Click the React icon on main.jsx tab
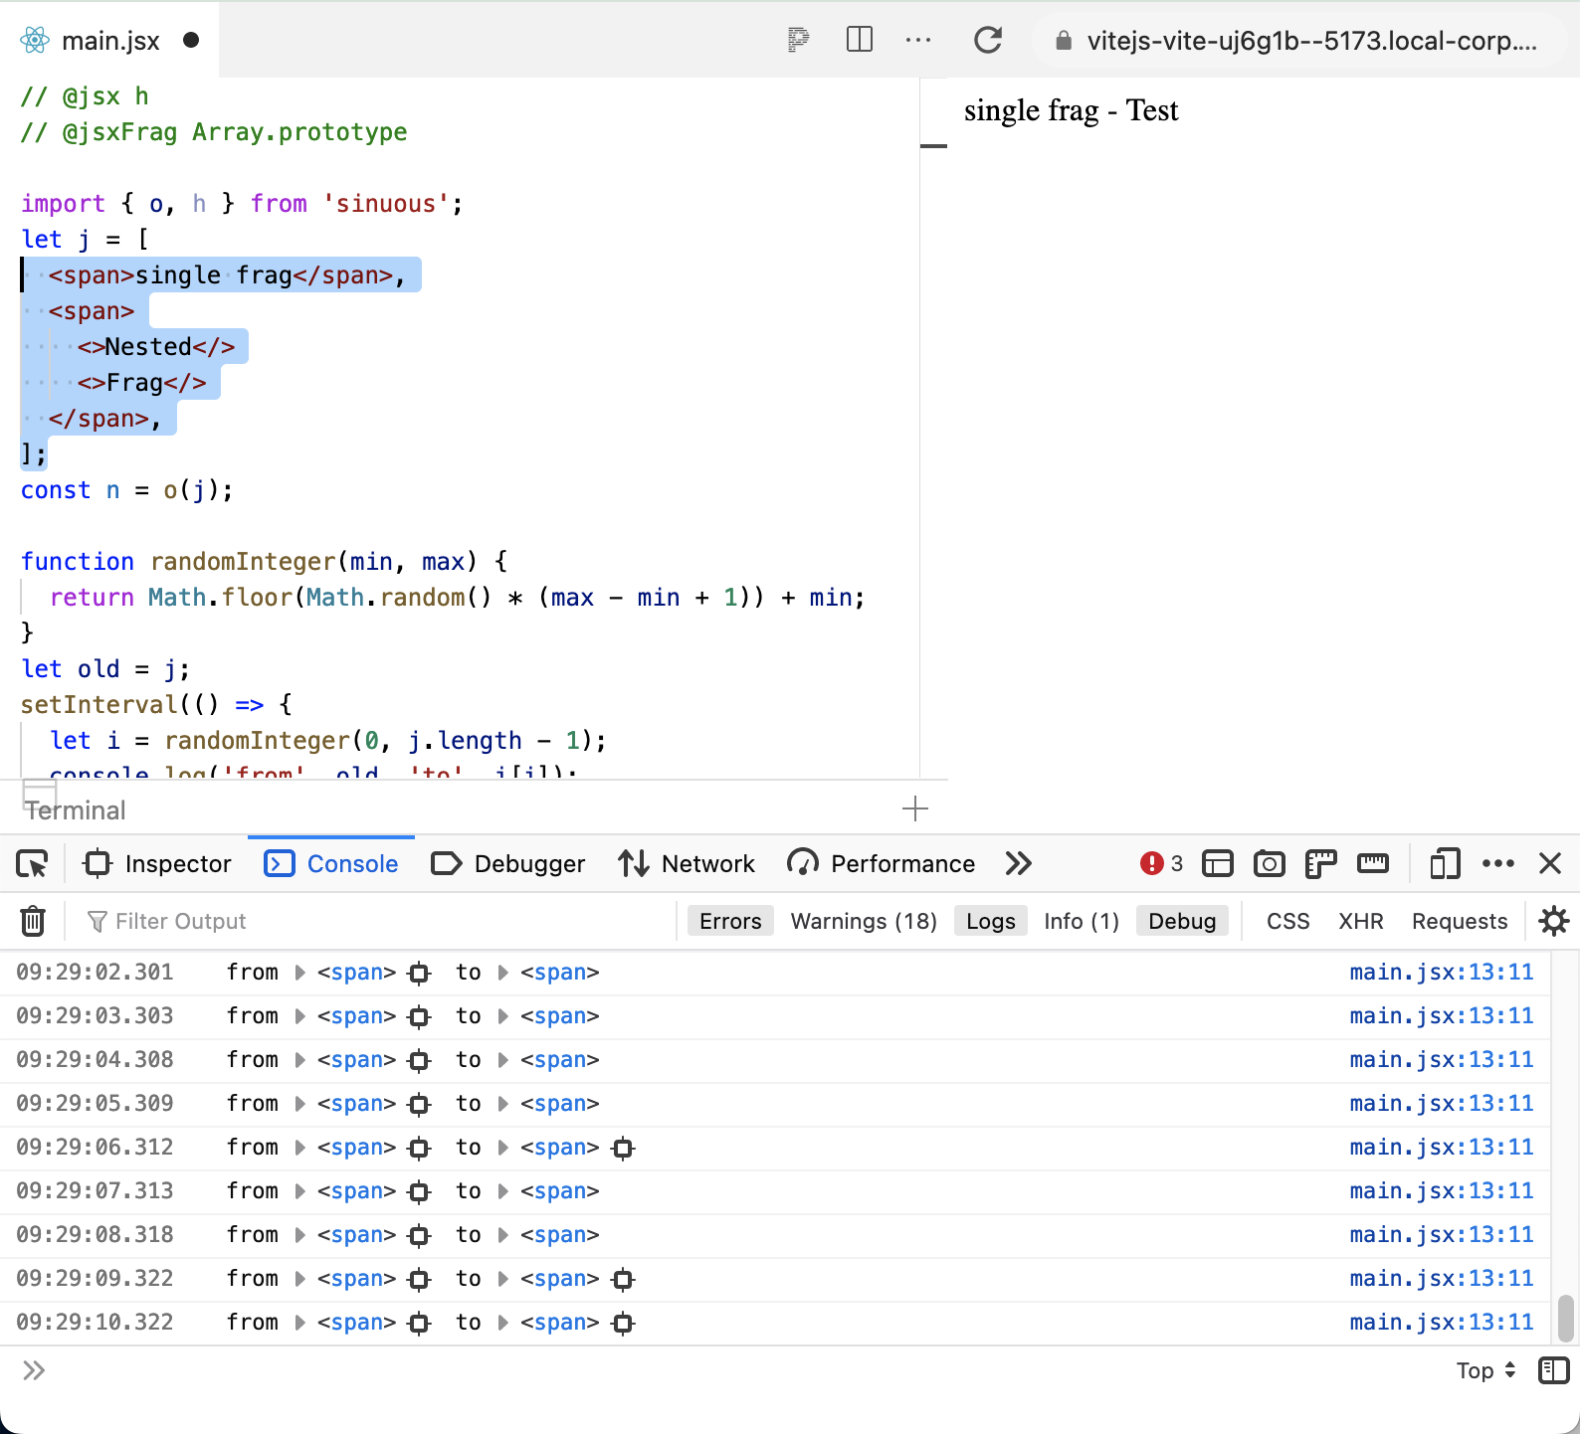The width and height of the screenshot is (1580, 1434). (x=35, y=40)
